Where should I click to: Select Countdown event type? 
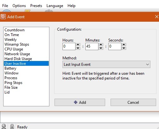point(26,30)
